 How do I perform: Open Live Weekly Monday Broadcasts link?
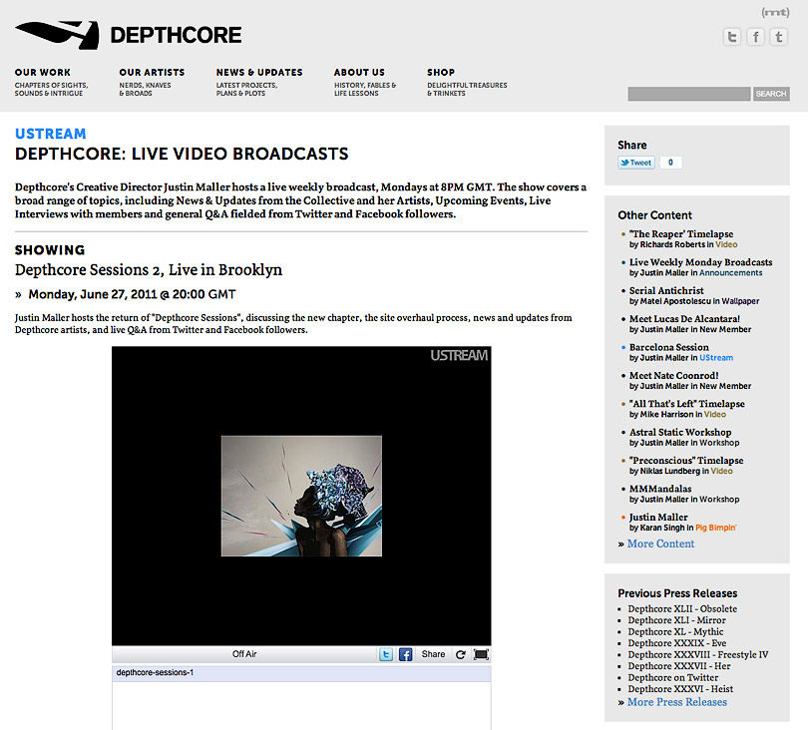click(700, 262)
